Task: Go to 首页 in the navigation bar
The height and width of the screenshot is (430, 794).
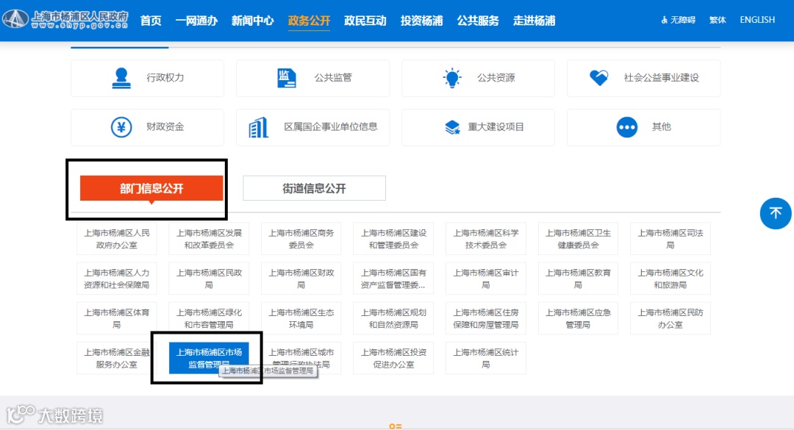Action: 151,21
